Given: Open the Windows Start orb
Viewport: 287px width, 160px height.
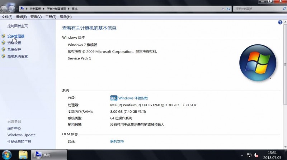Looking at the screenshot, I should pos(7,155).
